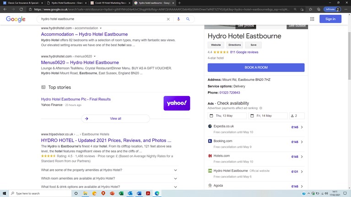Click the Google Apps grid icon
351x197 pixels.
click(312, 19)
